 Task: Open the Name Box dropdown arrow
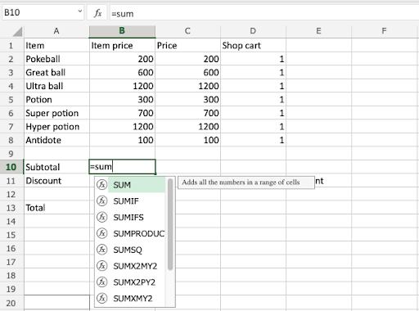80,11
